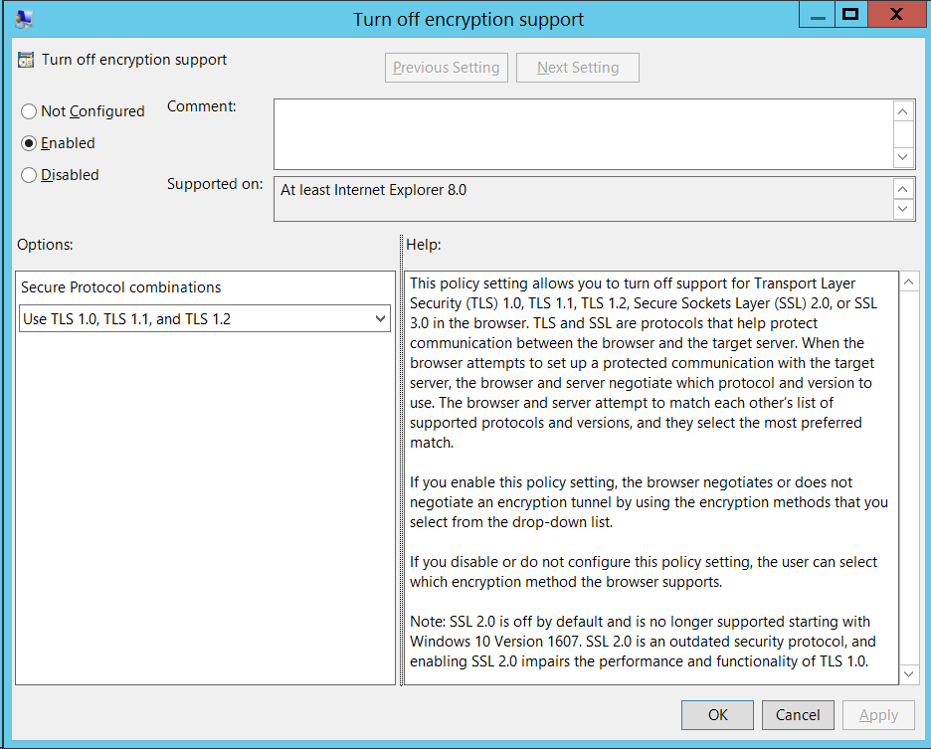Click the Previous Setting button
The width and height of the screenshot is (931, 749).
click(x=446, y=68)
